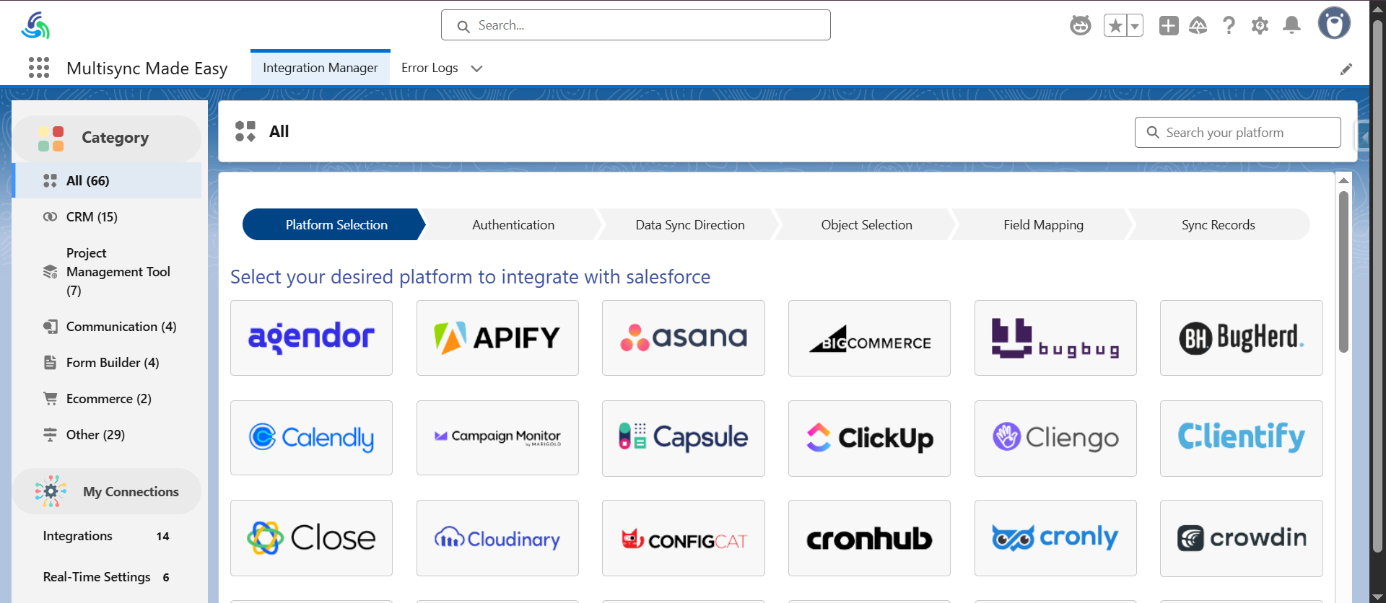Expand the Error Logs tab chevron
Viewport: 1386px width, 603px height.
coord(476,69)
